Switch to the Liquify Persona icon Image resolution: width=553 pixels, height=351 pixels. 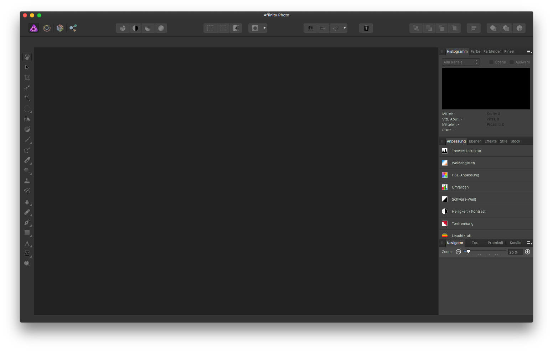(x=47, y=28)
